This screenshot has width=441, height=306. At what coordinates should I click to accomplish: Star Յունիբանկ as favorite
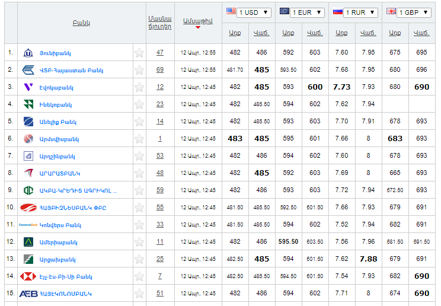139,53
